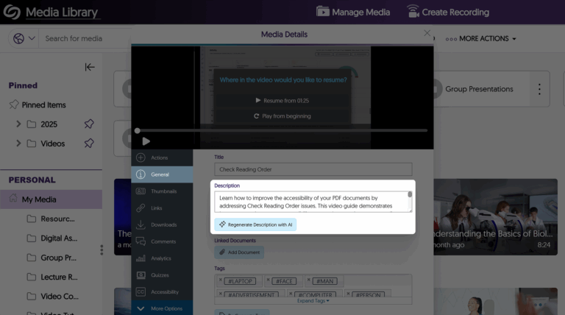The height and width of the screenshot is (315, 565).
Task: Remove the #MAN tag
Action: [309, 280]
